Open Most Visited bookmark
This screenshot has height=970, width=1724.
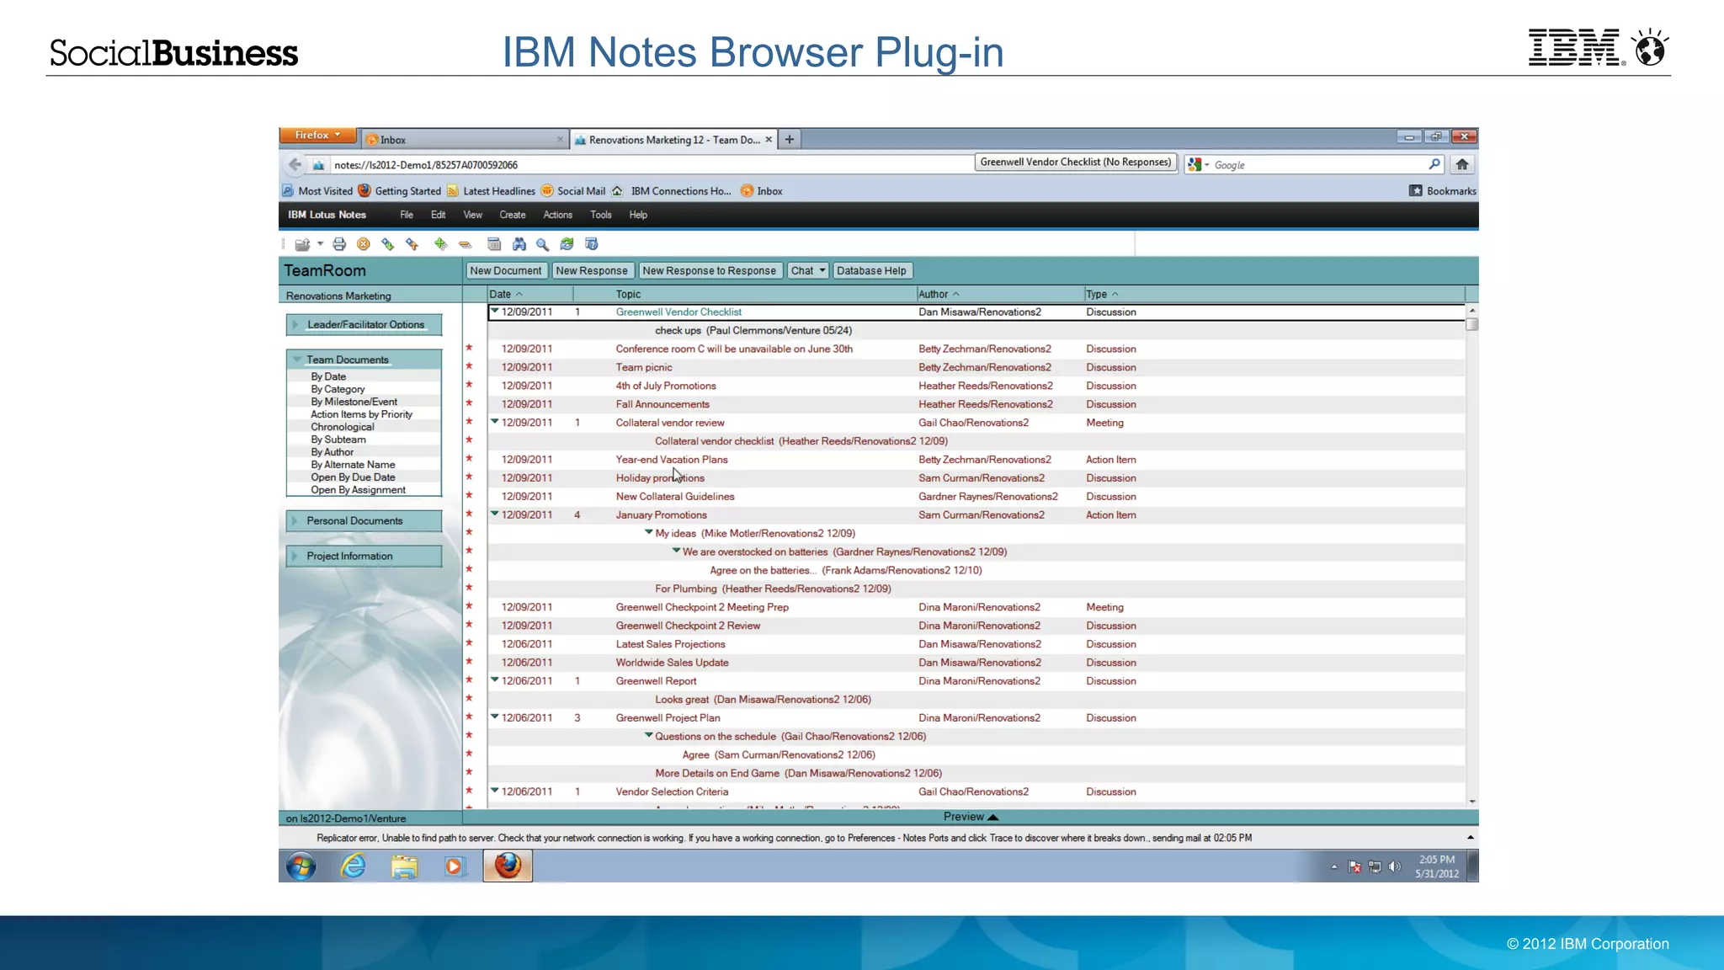click(317, 191)
